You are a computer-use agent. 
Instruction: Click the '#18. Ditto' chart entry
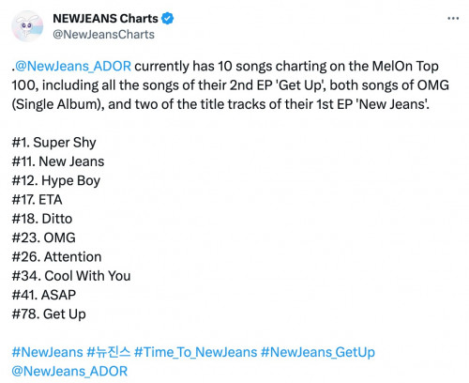42,219
